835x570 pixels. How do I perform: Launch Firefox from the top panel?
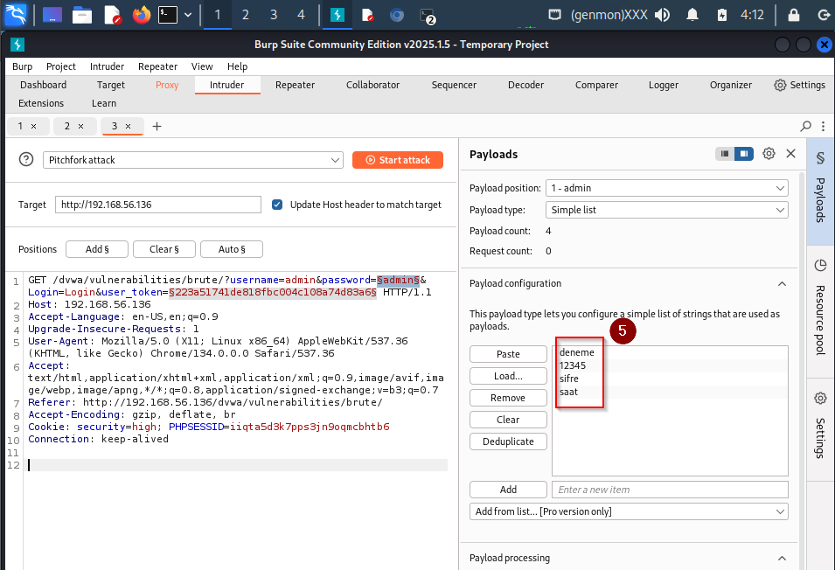click(142, 15)
